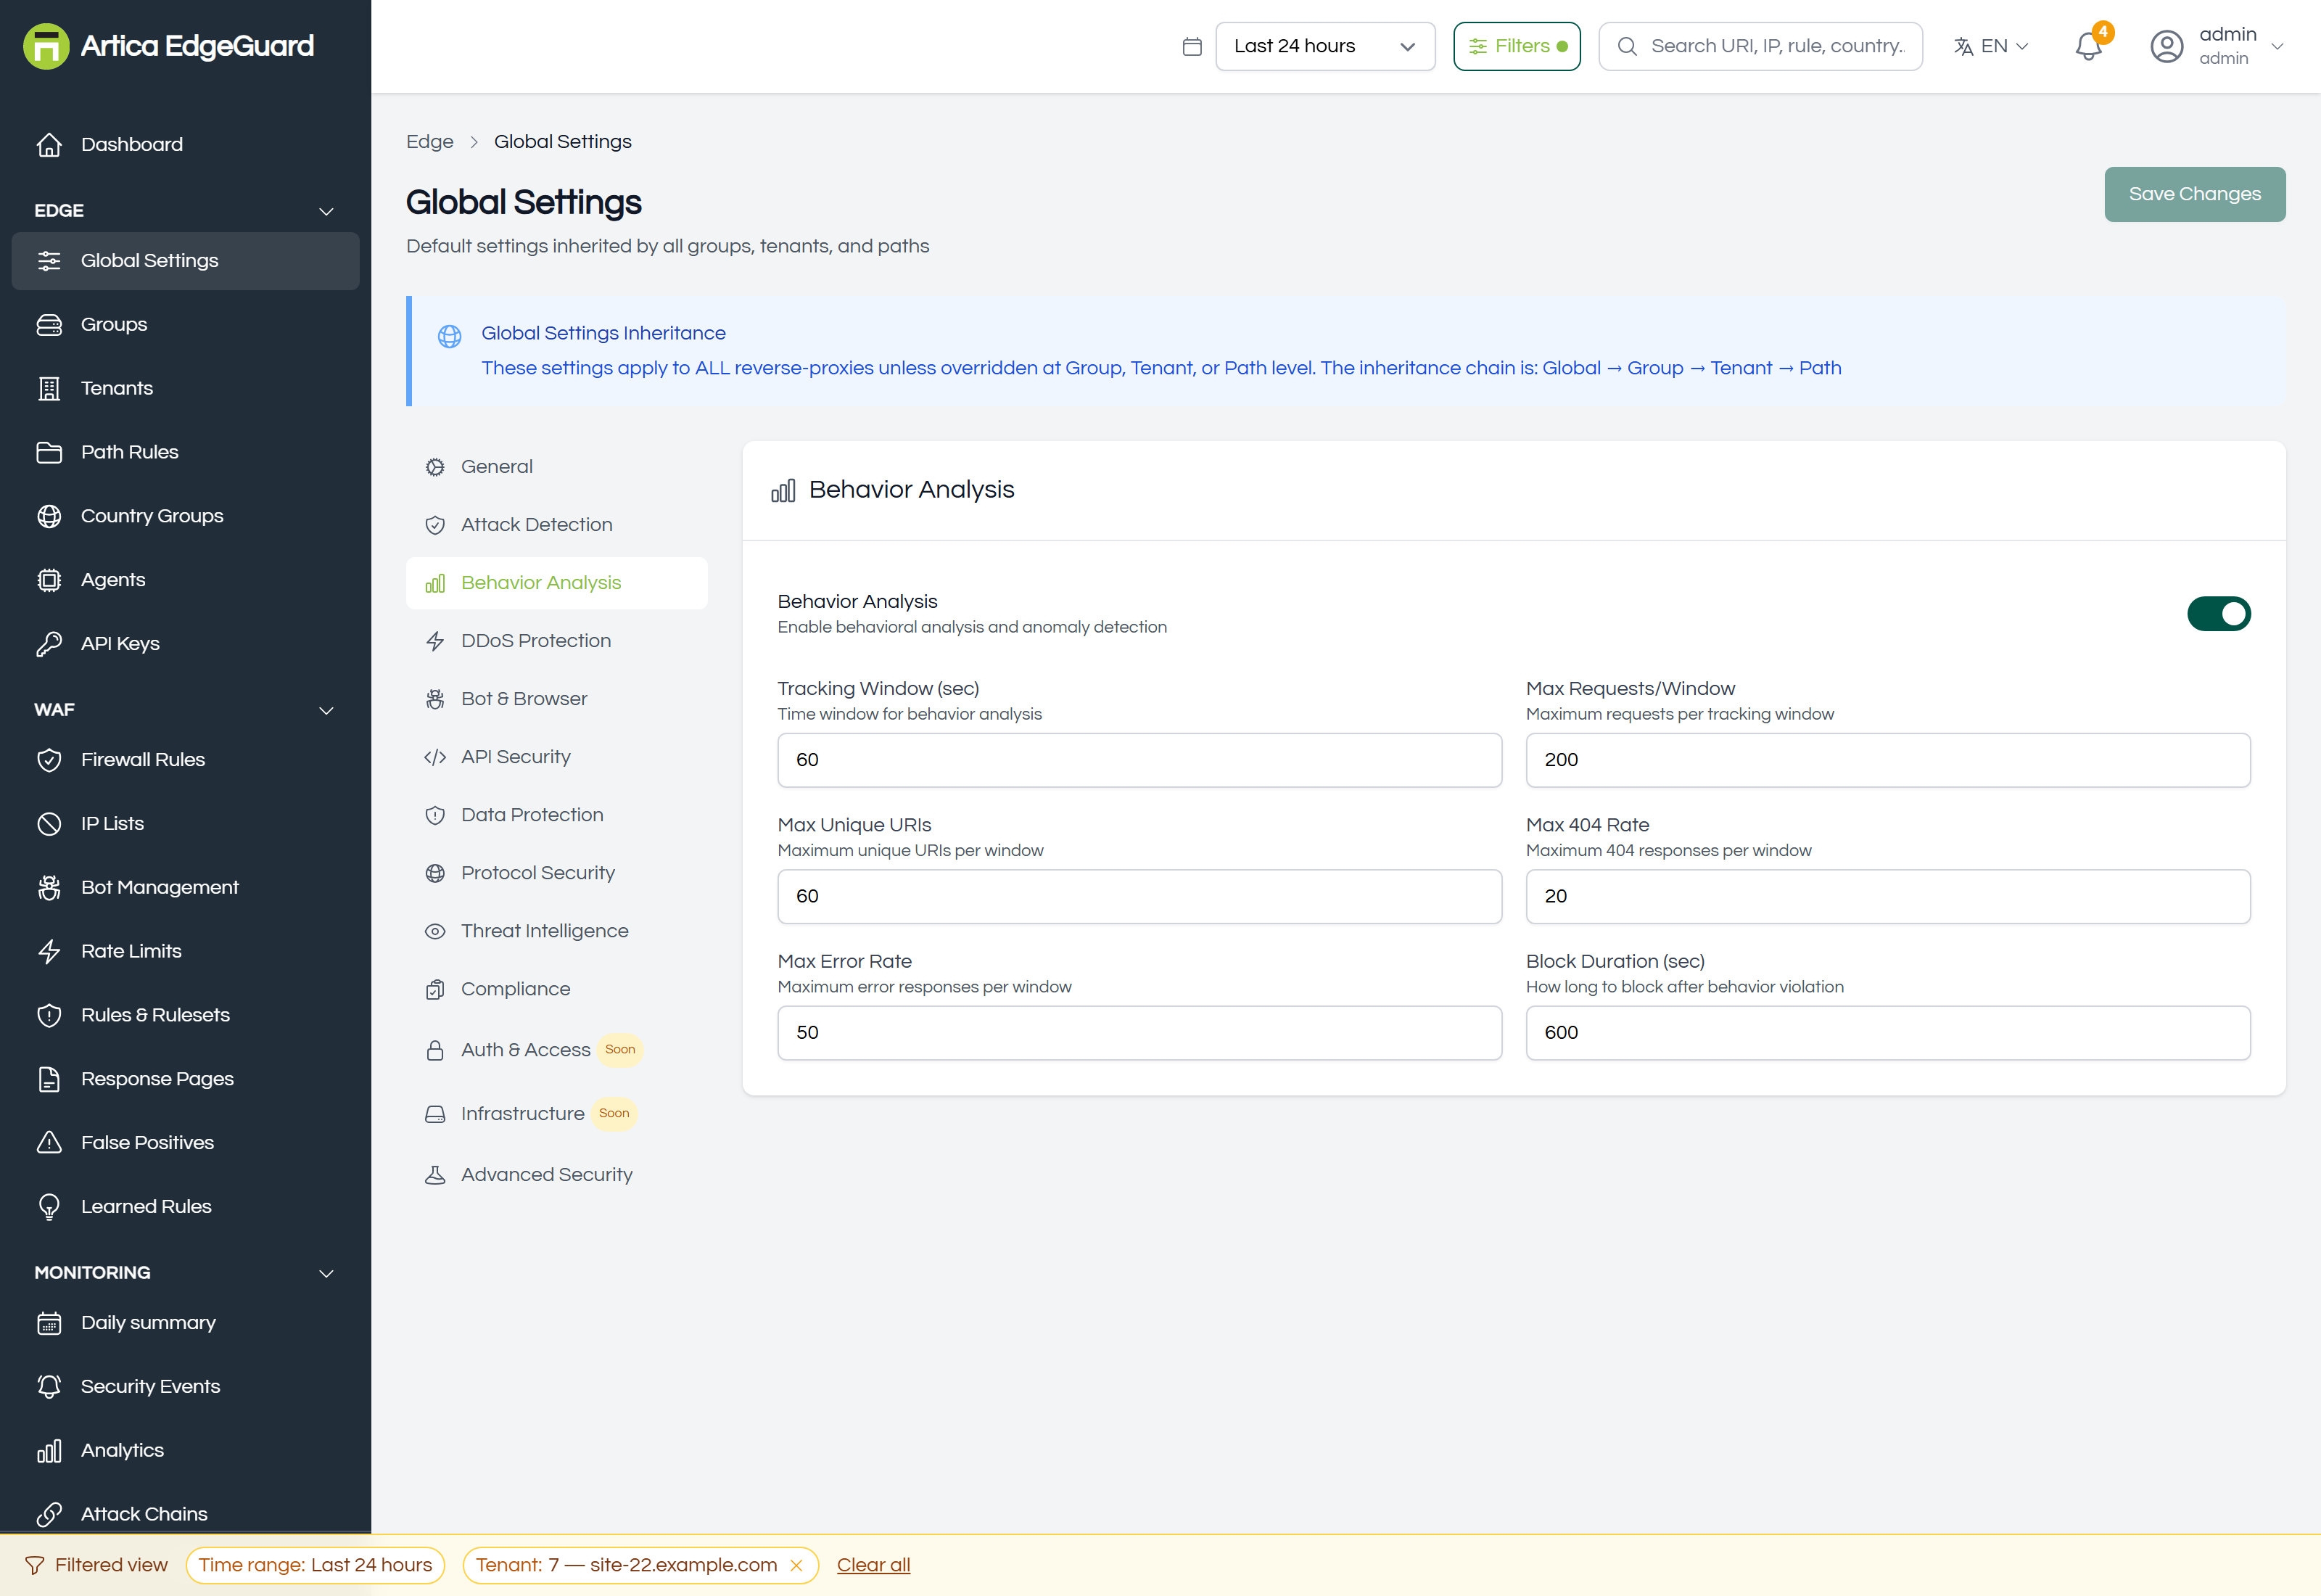Click the Clear all link

(873, 1565)
